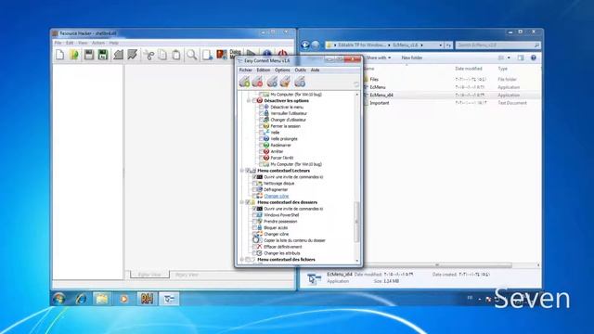Open Windows Media Player taskbar icon
Viewport: 594px width, 334px height.
[x=123, y=299]
